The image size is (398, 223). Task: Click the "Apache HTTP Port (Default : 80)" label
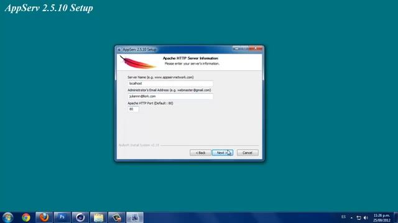tap(150, 103)
